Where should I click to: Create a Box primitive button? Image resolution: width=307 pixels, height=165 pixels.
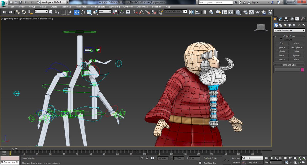(x=281, y=43)
